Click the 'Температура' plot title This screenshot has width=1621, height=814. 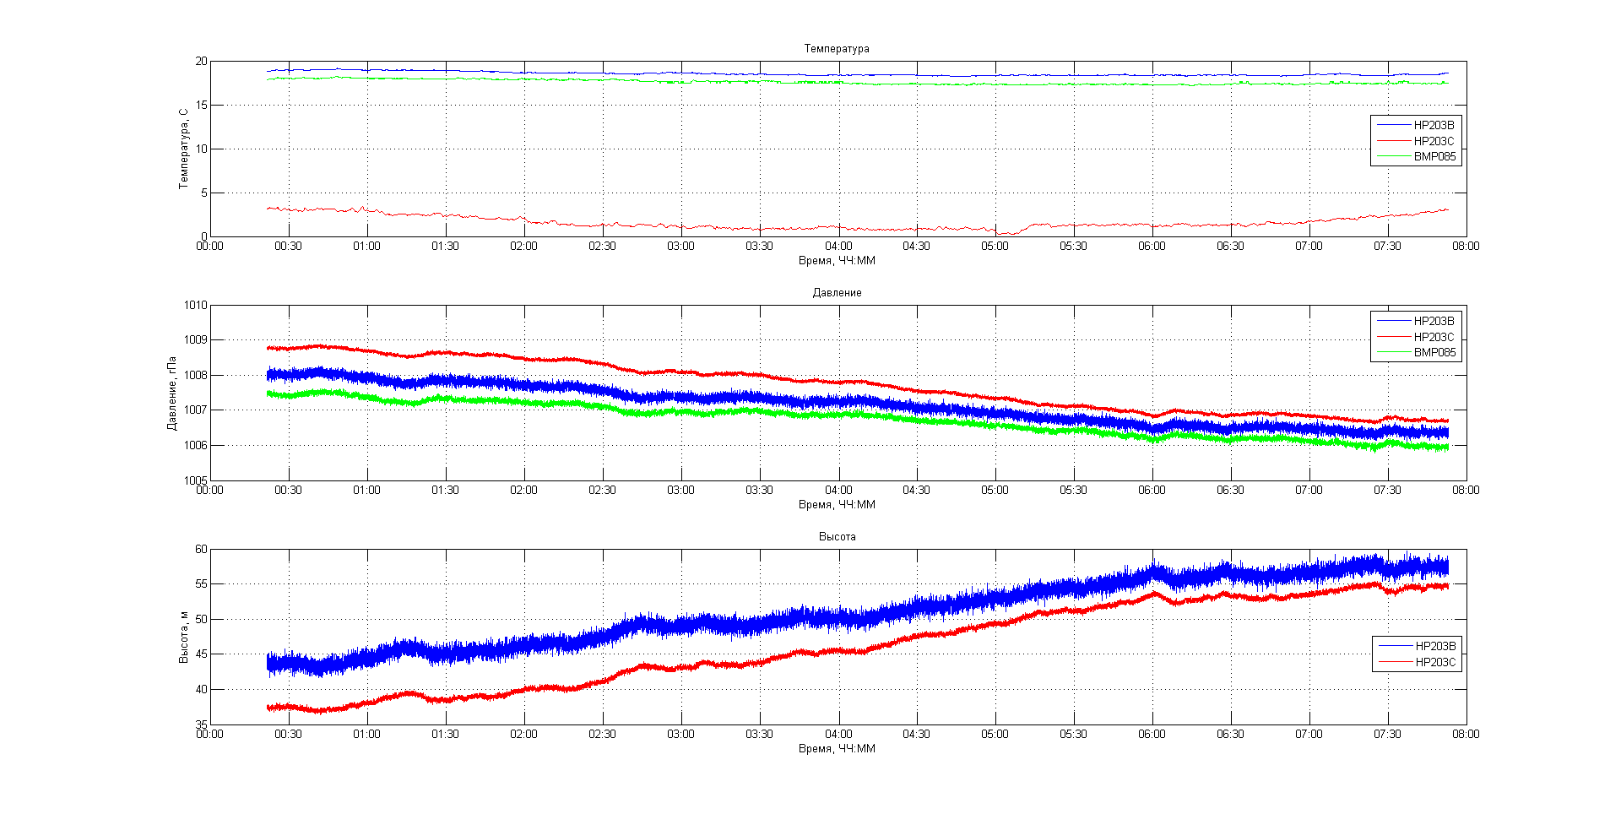[837, 49]
